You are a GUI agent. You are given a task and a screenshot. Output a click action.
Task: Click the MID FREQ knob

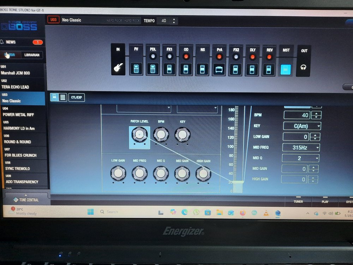(139, 173)
